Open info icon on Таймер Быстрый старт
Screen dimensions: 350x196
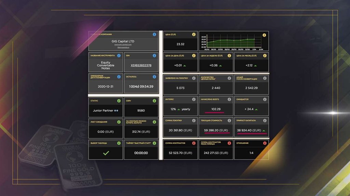154,143
